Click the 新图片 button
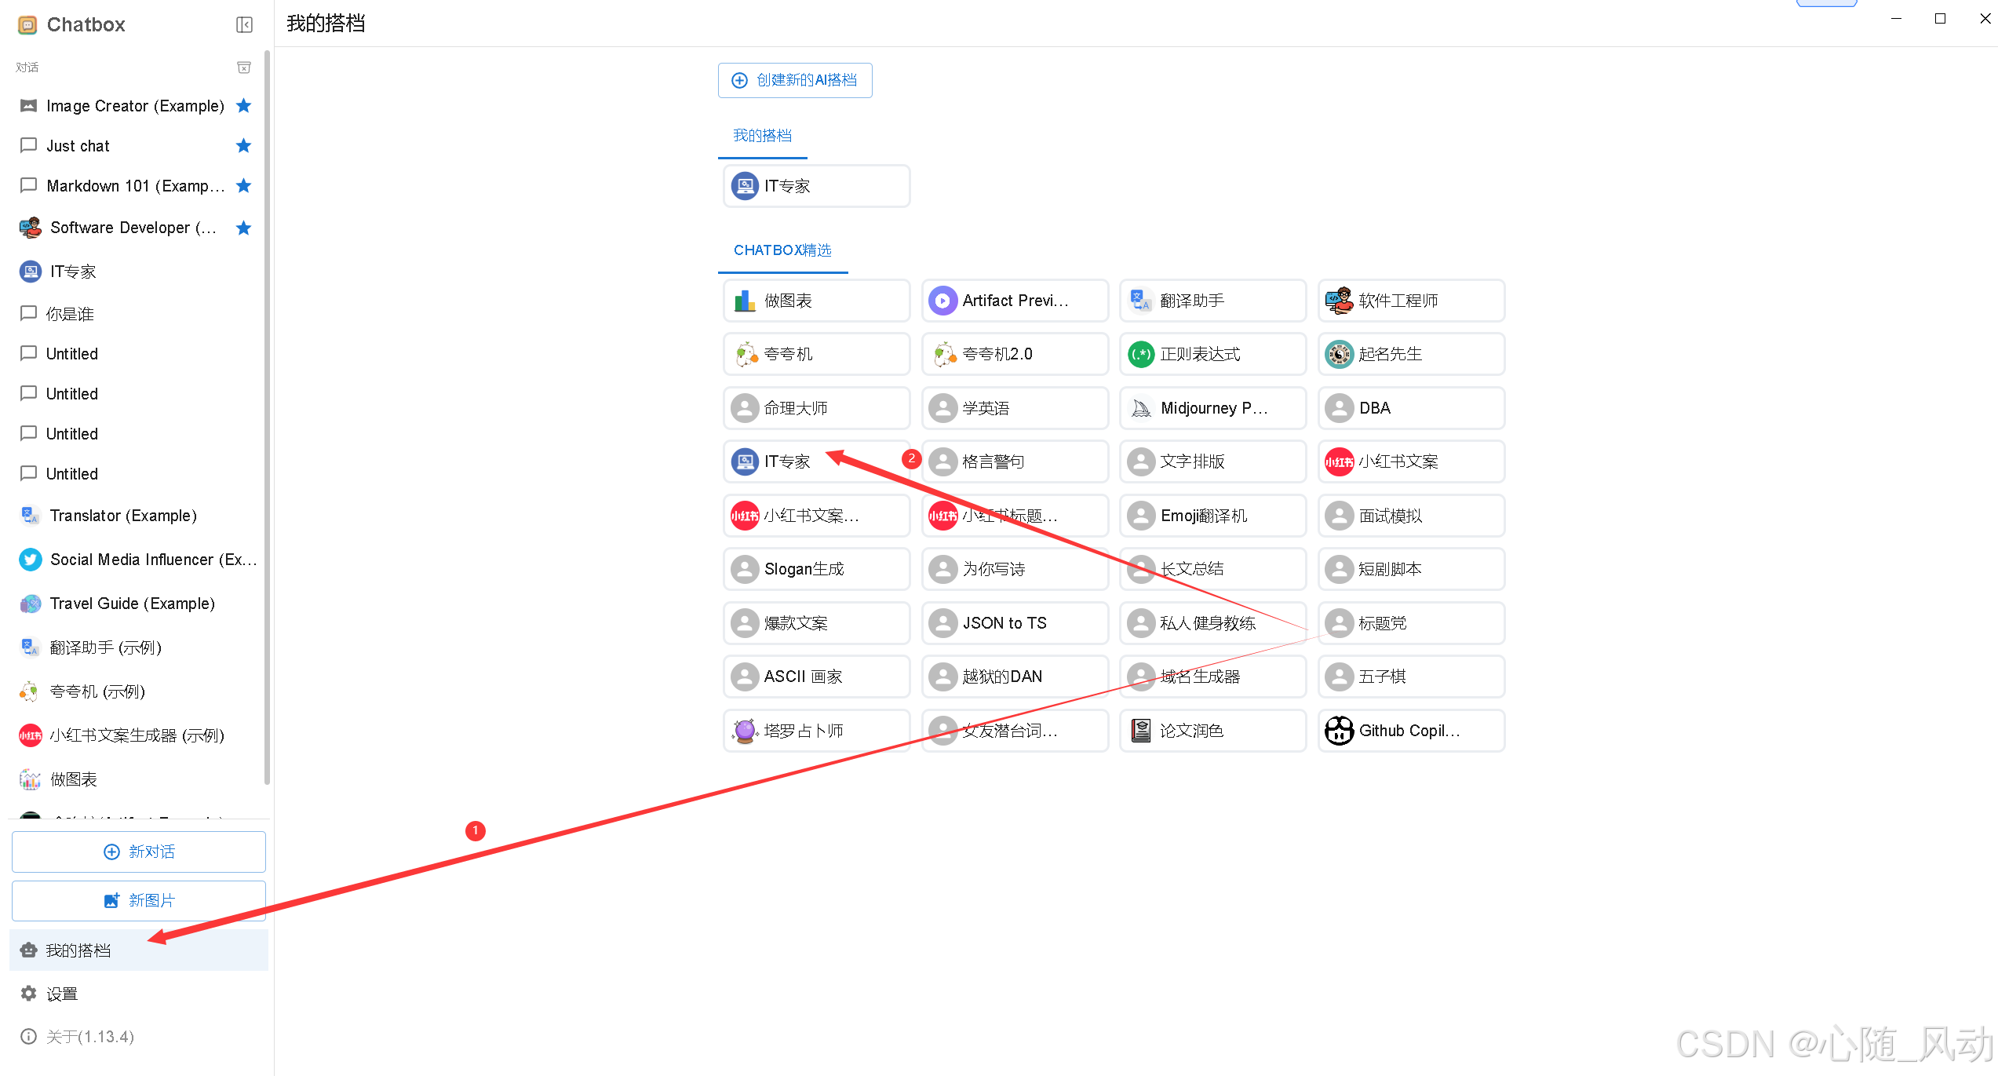This screenshot has width=1998, height=1076. (139, 900)
